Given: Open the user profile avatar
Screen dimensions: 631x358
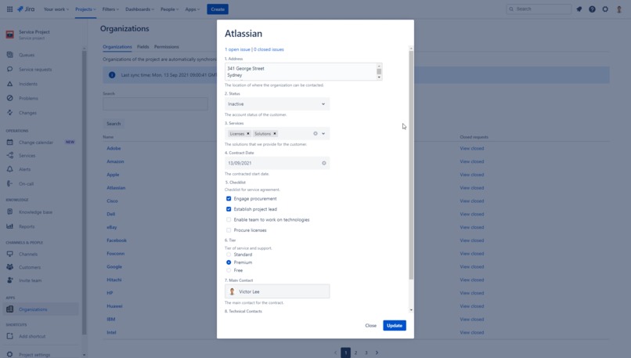Looking at the screenshot, I should pos(619,9).
